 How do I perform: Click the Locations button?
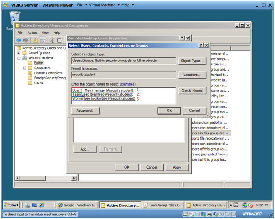pyautogui.click(x=192, y=75)
